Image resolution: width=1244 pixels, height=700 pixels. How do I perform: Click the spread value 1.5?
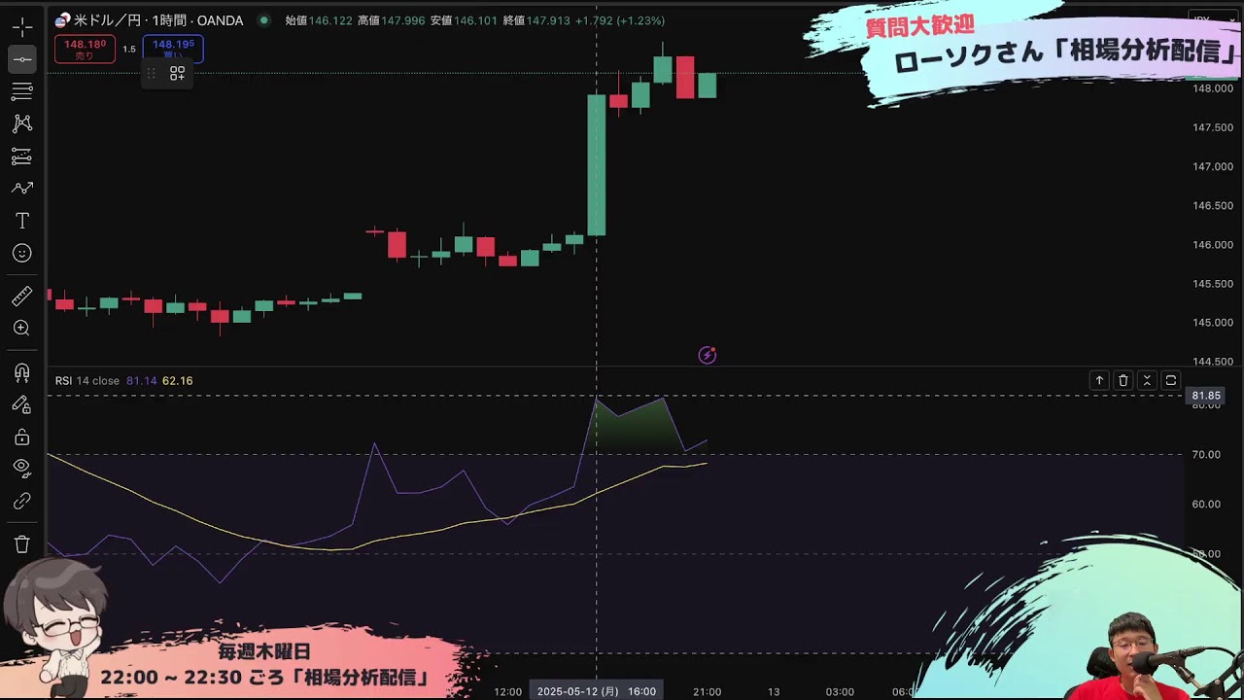pos(128,50)
